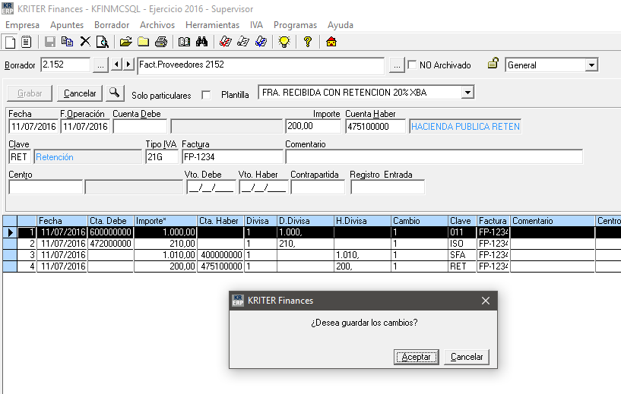
Task: Open the Apuntes menu
Action: (x=67, y=25)
